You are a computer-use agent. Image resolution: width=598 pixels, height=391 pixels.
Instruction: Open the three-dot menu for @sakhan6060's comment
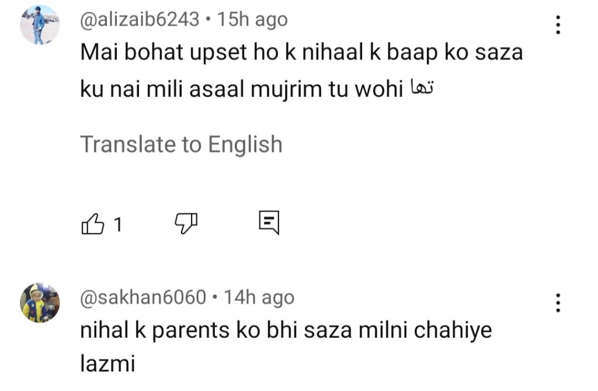558,303
